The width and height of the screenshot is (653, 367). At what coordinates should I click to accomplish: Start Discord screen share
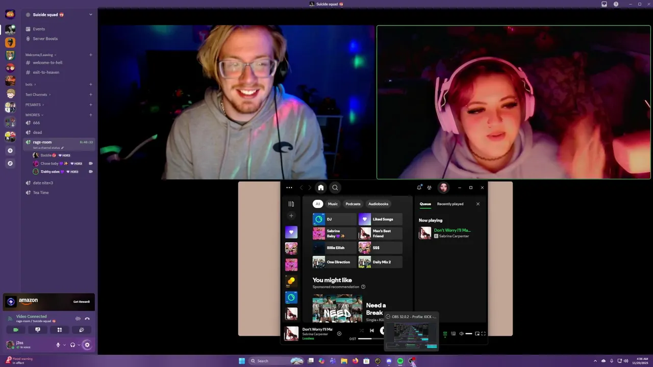click(x=38, y=330)
